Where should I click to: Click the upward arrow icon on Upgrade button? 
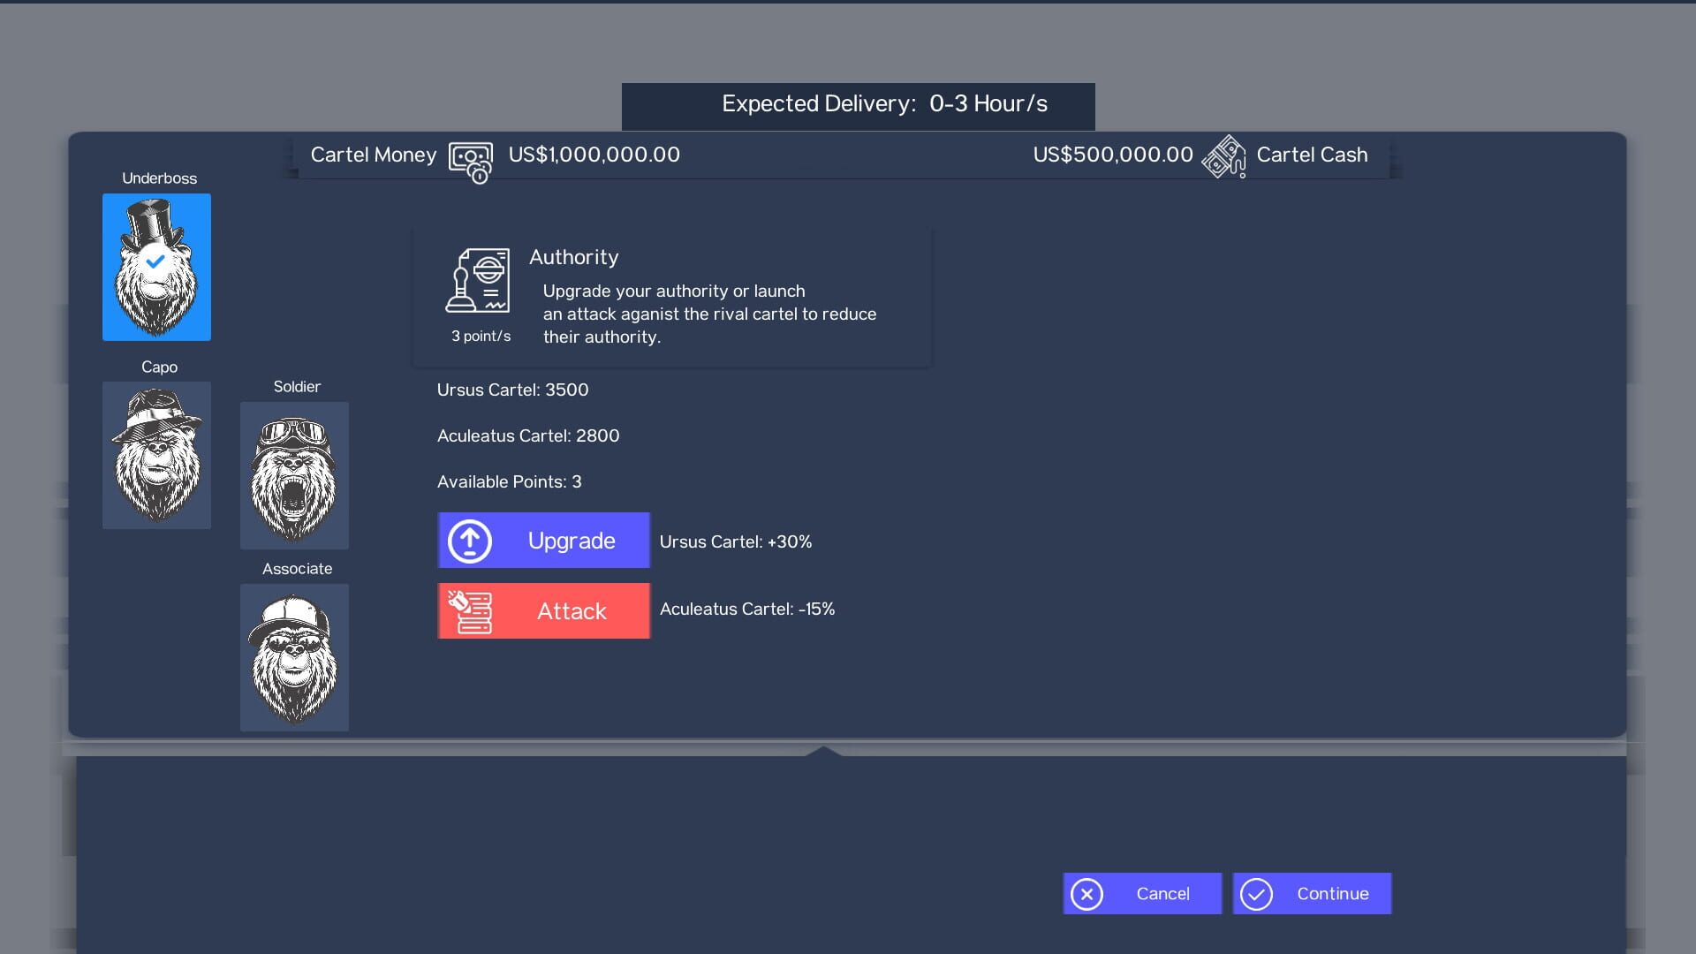coord(469,540)
